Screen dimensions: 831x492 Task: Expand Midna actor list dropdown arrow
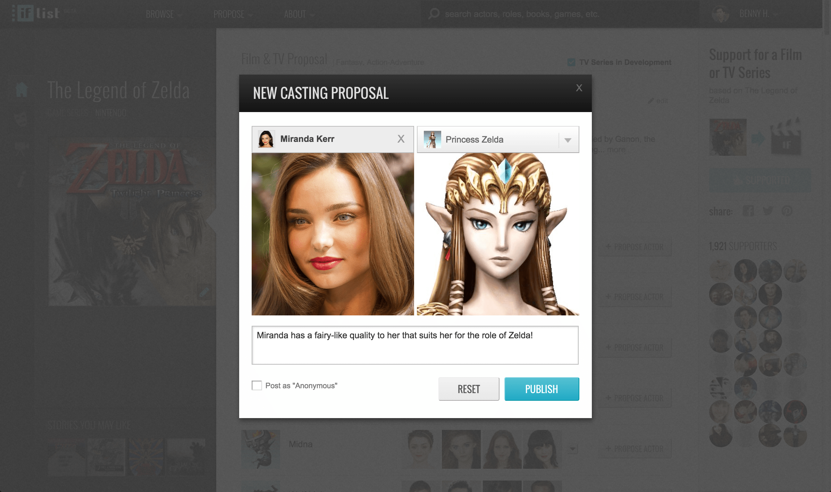tap(572, 449)
